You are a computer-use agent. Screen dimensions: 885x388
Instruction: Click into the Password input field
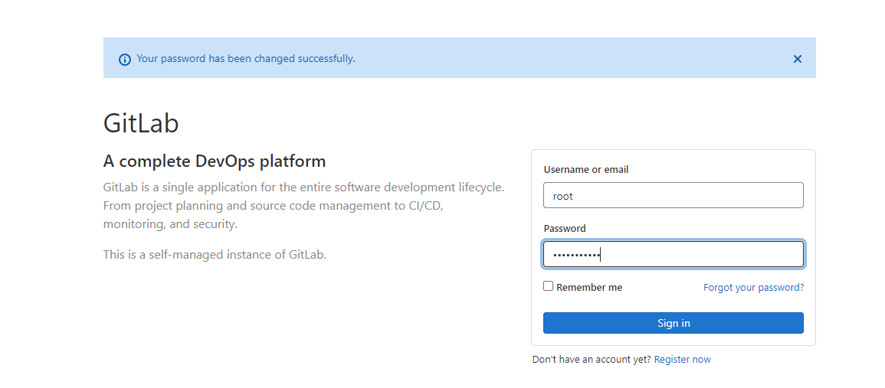tap(673, 254)
